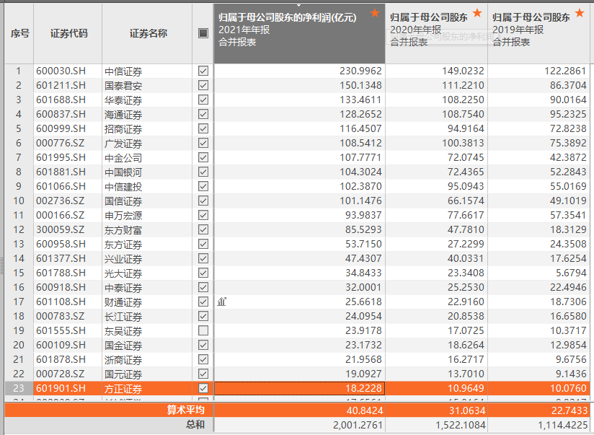Click the star icon on the 2021年年报 column header
594x435 pixels.
coord(375,13)
